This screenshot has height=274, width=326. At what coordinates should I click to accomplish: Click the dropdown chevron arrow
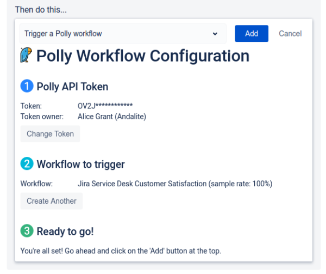(x=215, y=34)
